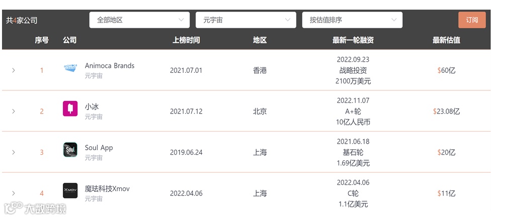Click the 地区 column header
The width and height of the screenshot is (506, 218).
[x=260, y=40]
